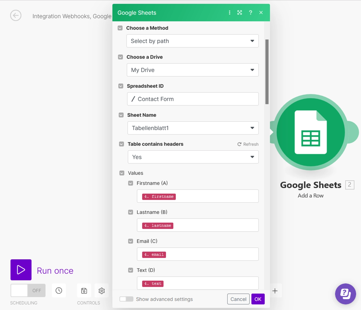Open scenario settings gear icon
This screenshot has width=361, height=310.
click(102, 291)
